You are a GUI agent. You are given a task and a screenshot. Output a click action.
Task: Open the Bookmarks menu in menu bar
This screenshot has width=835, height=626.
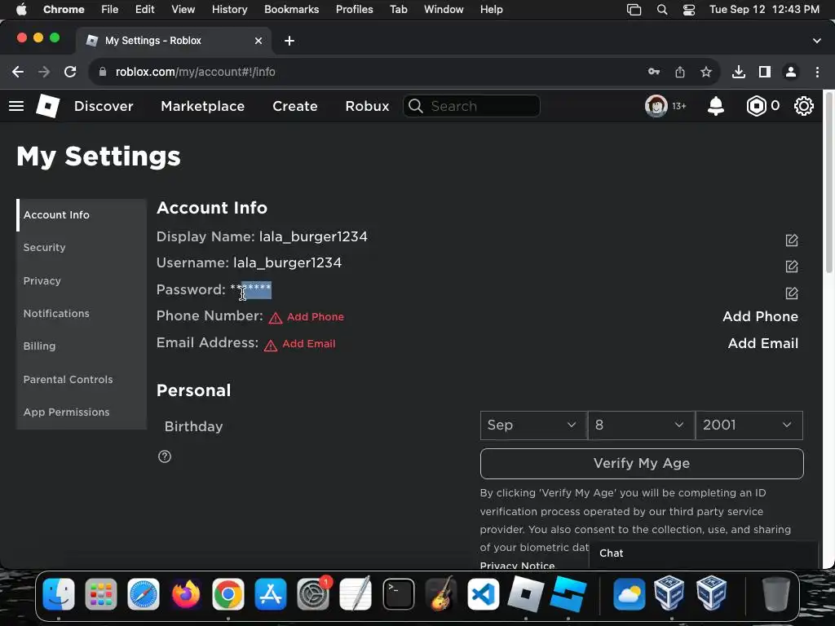pos(291,10)
